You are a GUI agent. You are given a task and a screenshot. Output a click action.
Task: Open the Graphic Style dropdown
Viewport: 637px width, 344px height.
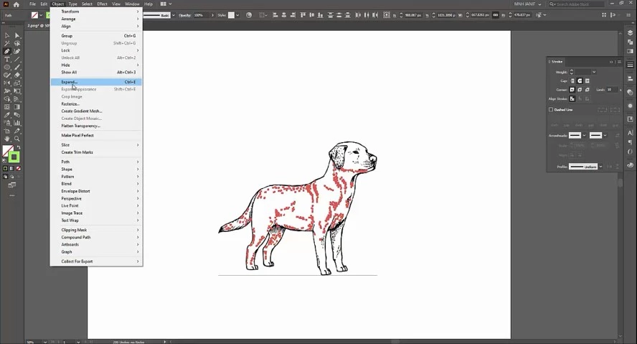pos(237,15)
